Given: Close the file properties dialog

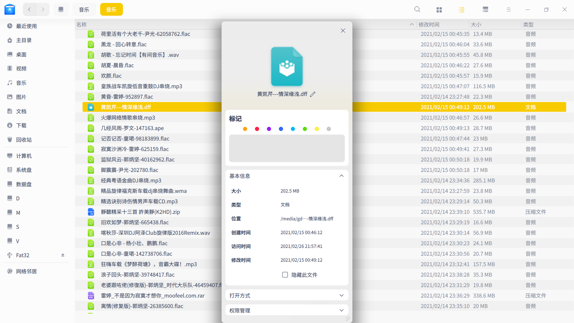Looking at the screenshot, I should (x=343, y=31).
